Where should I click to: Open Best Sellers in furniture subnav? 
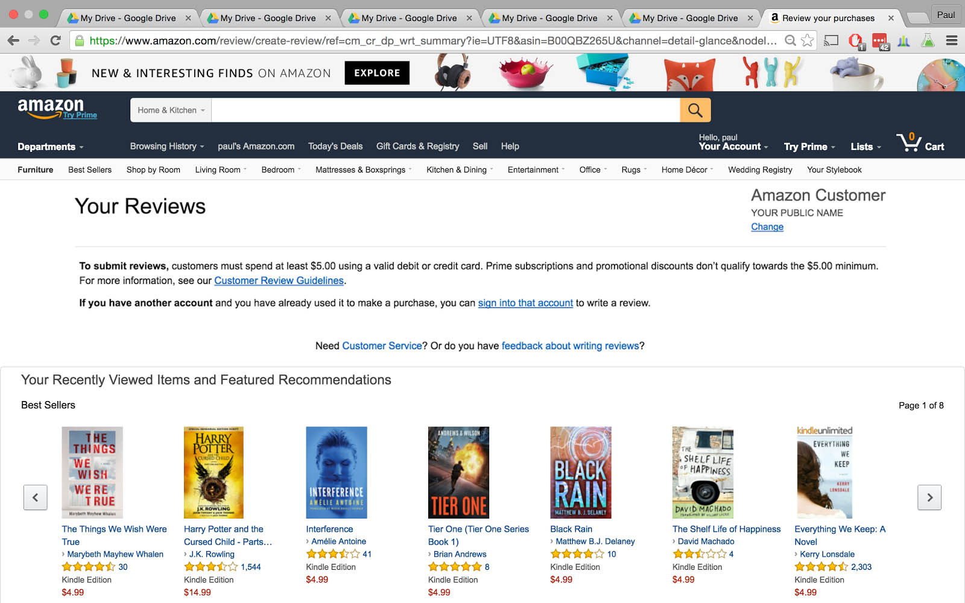[x=90, y=169]
